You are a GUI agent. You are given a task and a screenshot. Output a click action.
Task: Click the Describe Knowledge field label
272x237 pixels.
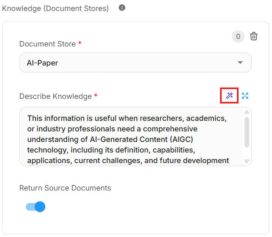click(55, 96)
